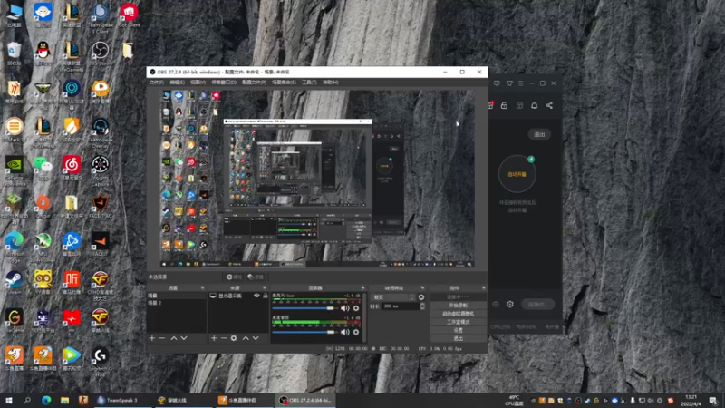Remove the selected source with the minus icon
Image resolution: width=725 pixels, height=408 pixels.
tap(222, 338)
